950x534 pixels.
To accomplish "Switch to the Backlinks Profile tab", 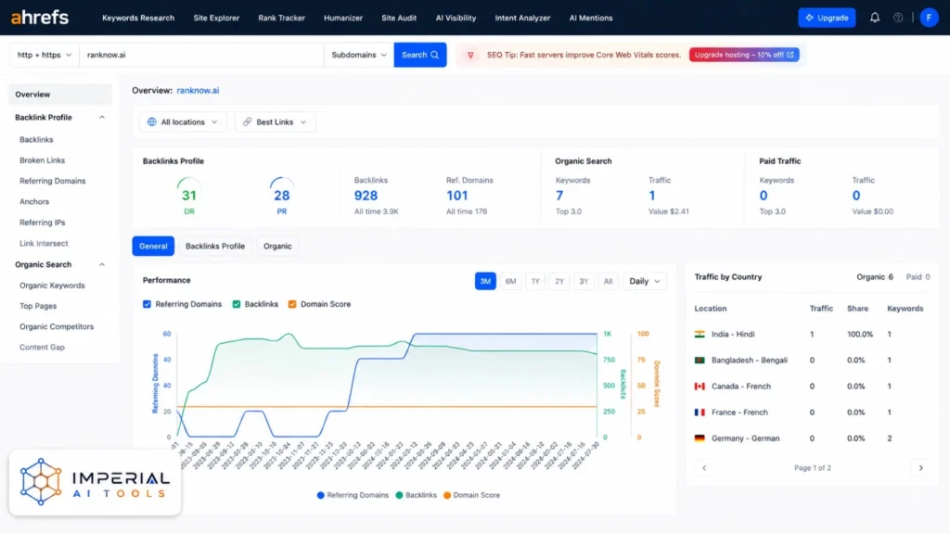I will 215,246.
